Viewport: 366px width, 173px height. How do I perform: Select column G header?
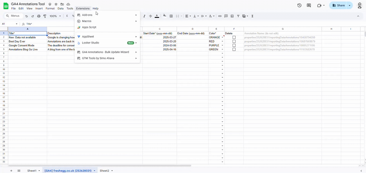(283, 29)
